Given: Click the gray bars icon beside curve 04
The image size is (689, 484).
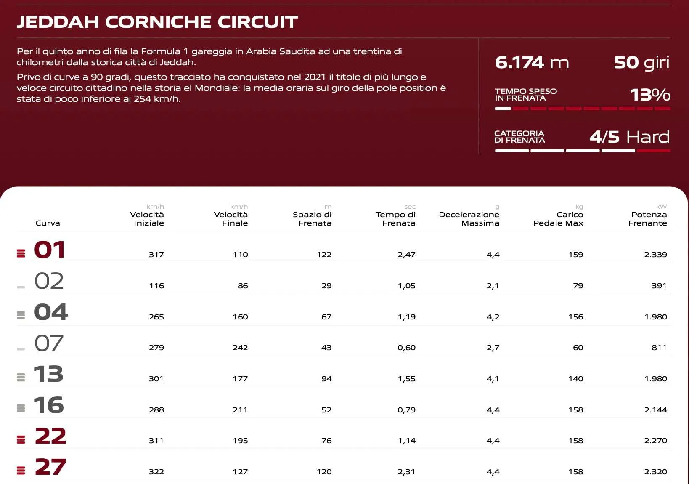Looking at the screenshot, I should pos(21,315).
